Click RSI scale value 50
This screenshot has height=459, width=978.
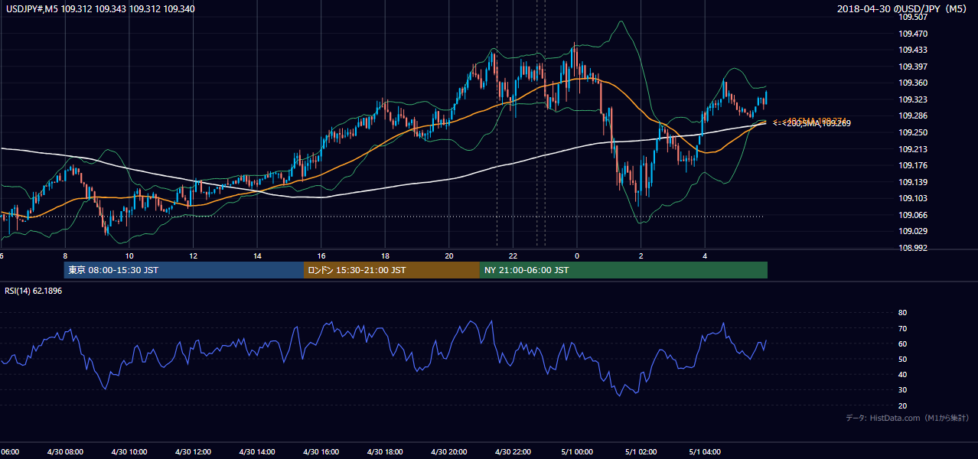pos(903,359)
